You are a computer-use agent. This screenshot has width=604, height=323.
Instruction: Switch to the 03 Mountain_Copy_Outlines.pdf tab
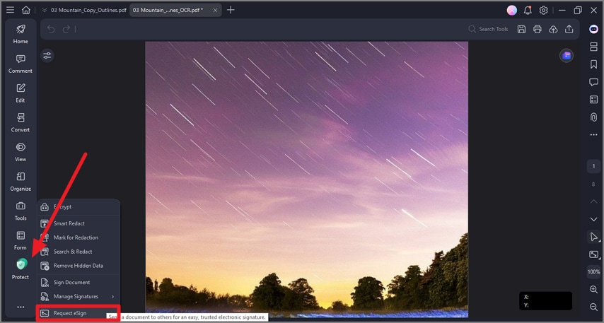point(88,10)
